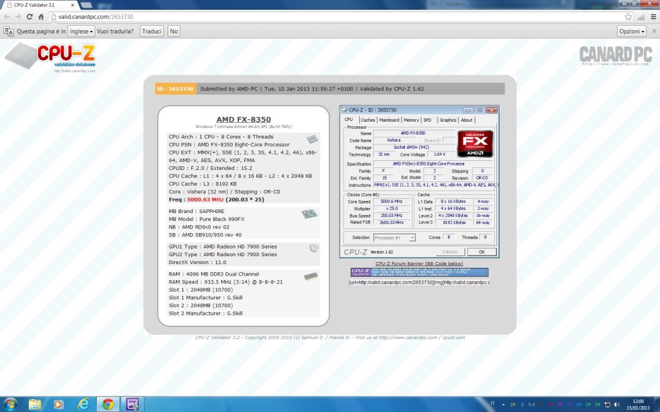The height and width of the screenshot is (412, 660).
Task: Switch to the About tab
Action: click(467, 120)
